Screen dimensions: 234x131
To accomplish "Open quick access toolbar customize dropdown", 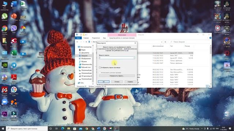I will (x=86, y=35).
